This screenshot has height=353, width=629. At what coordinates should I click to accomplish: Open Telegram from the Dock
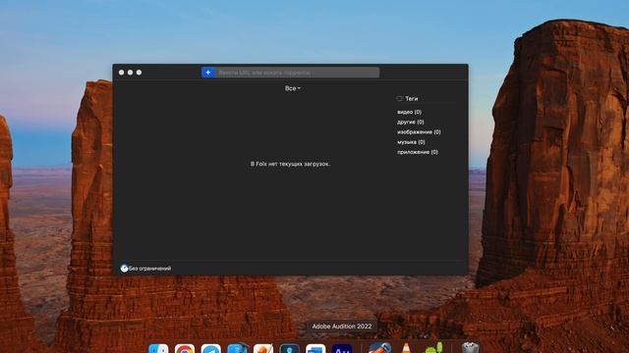click(x=211, y=348)
